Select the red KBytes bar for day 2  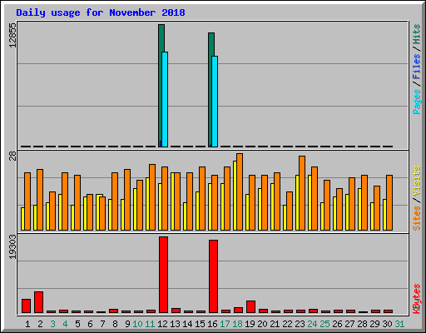click(38, 302)
